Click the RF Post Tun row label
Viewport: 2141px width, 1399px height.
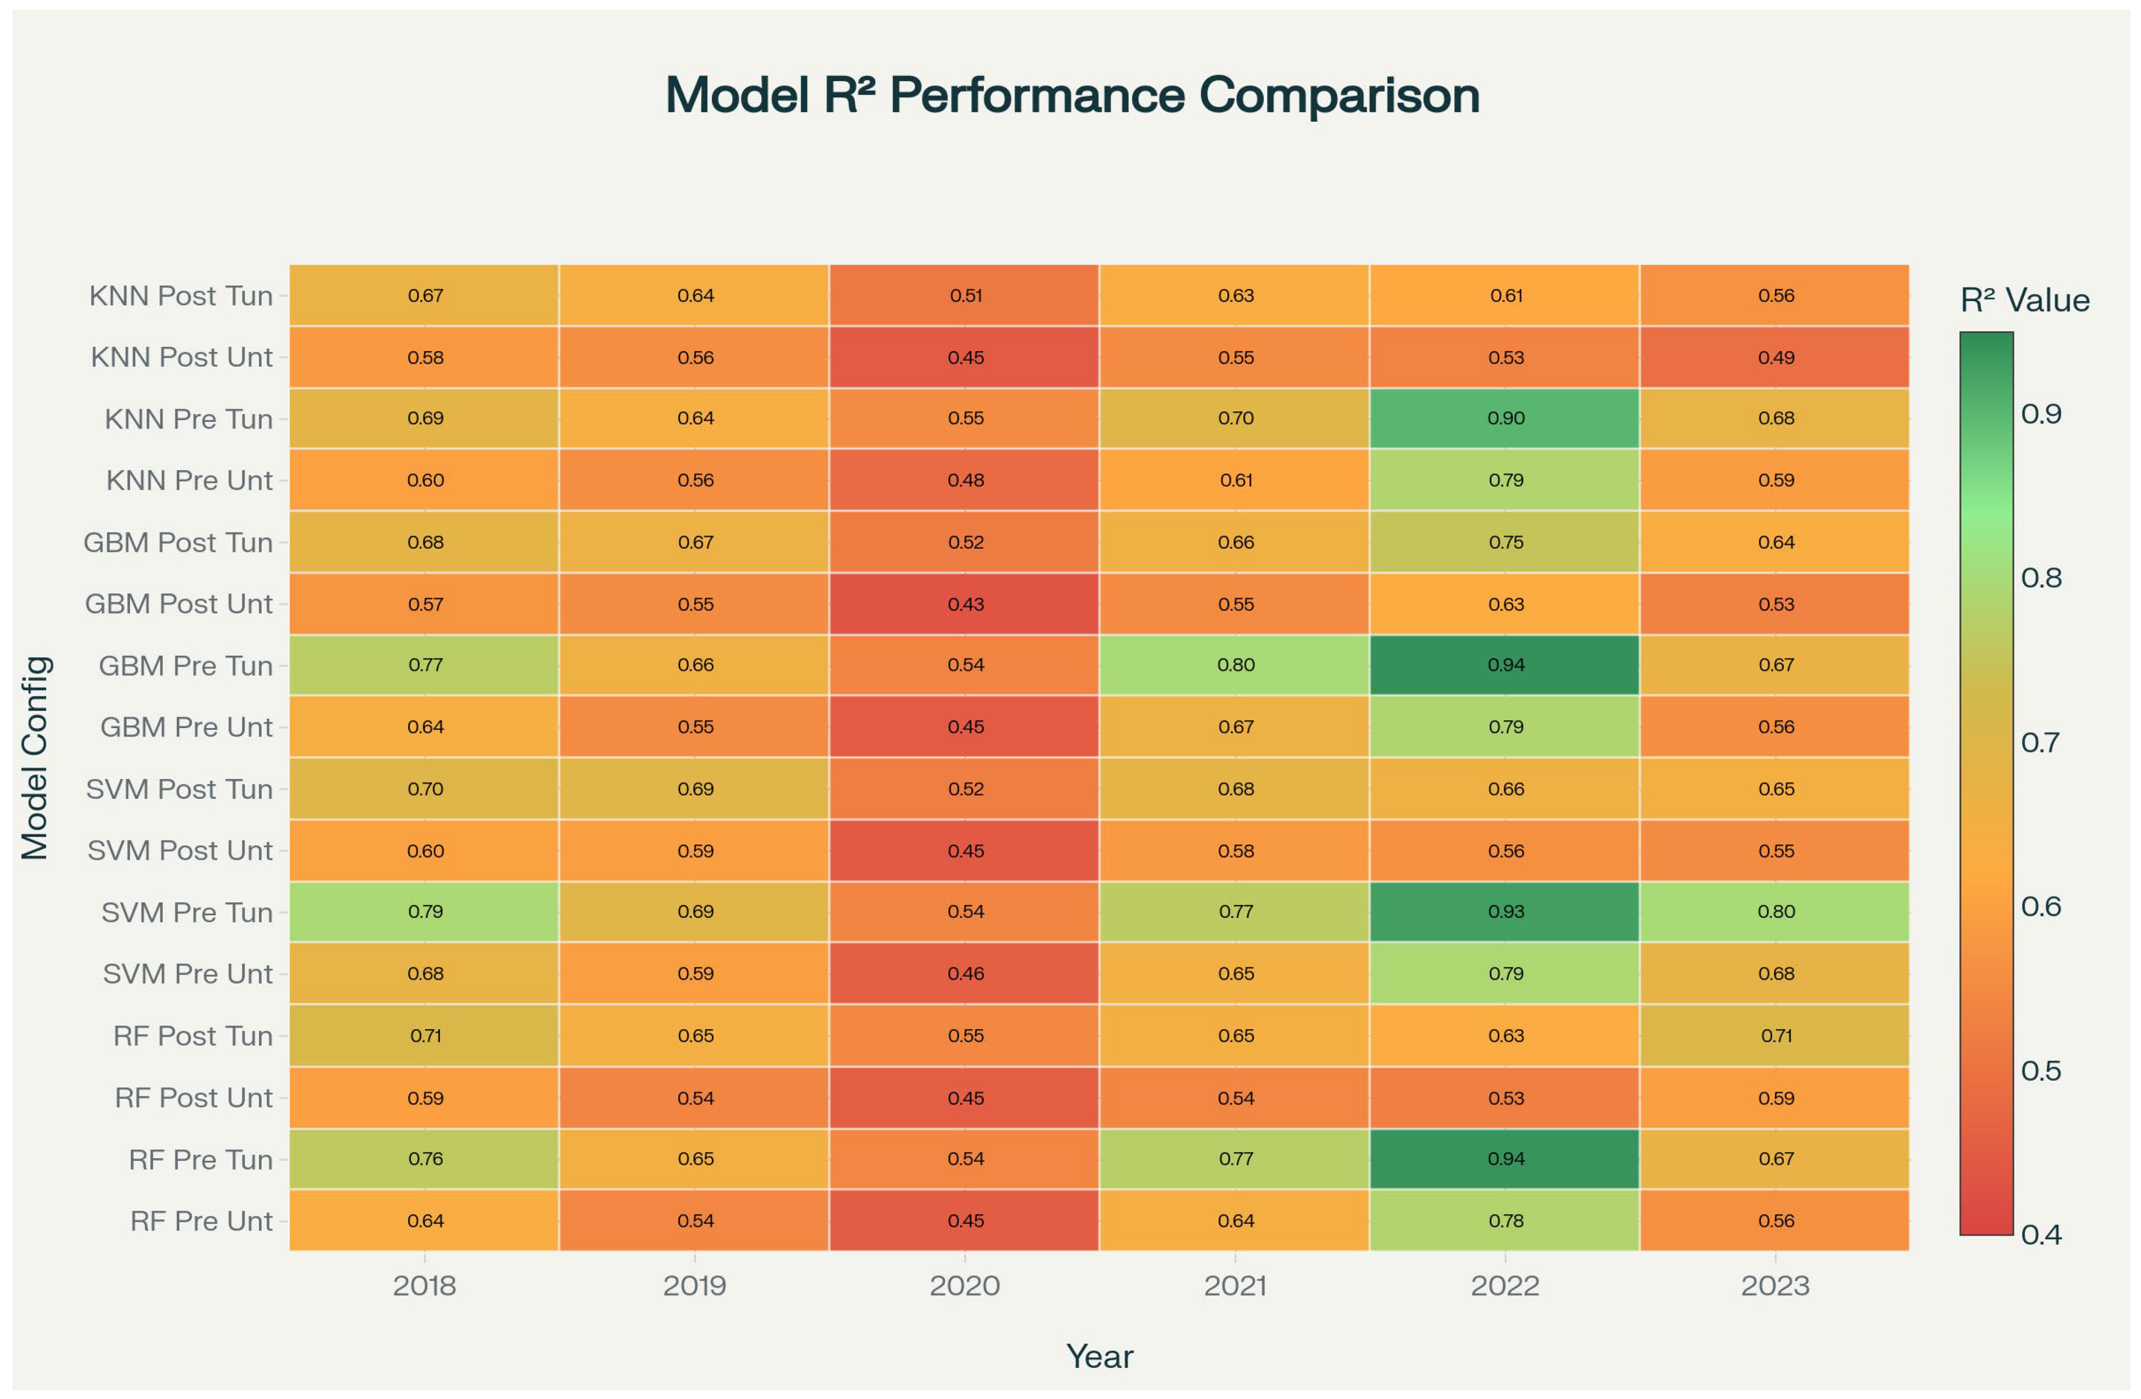(x=192, y=1035)
